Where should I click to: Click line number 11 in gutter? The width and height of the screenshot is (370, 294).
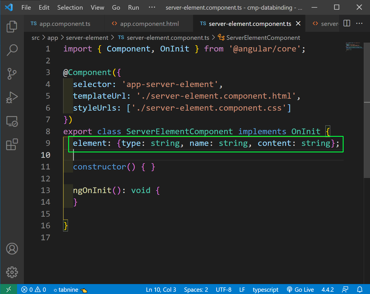click(45, 167)
